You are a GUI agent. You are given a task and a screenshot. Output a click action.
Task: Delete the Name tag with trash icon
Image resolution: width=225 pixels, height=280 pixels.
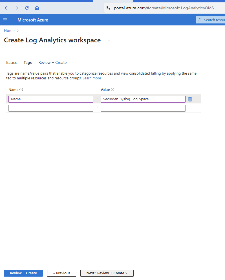click(190, 99)
